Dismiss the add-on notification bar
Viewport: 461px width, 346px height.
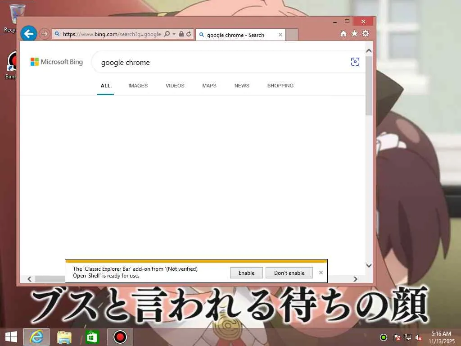coord(321,273)
